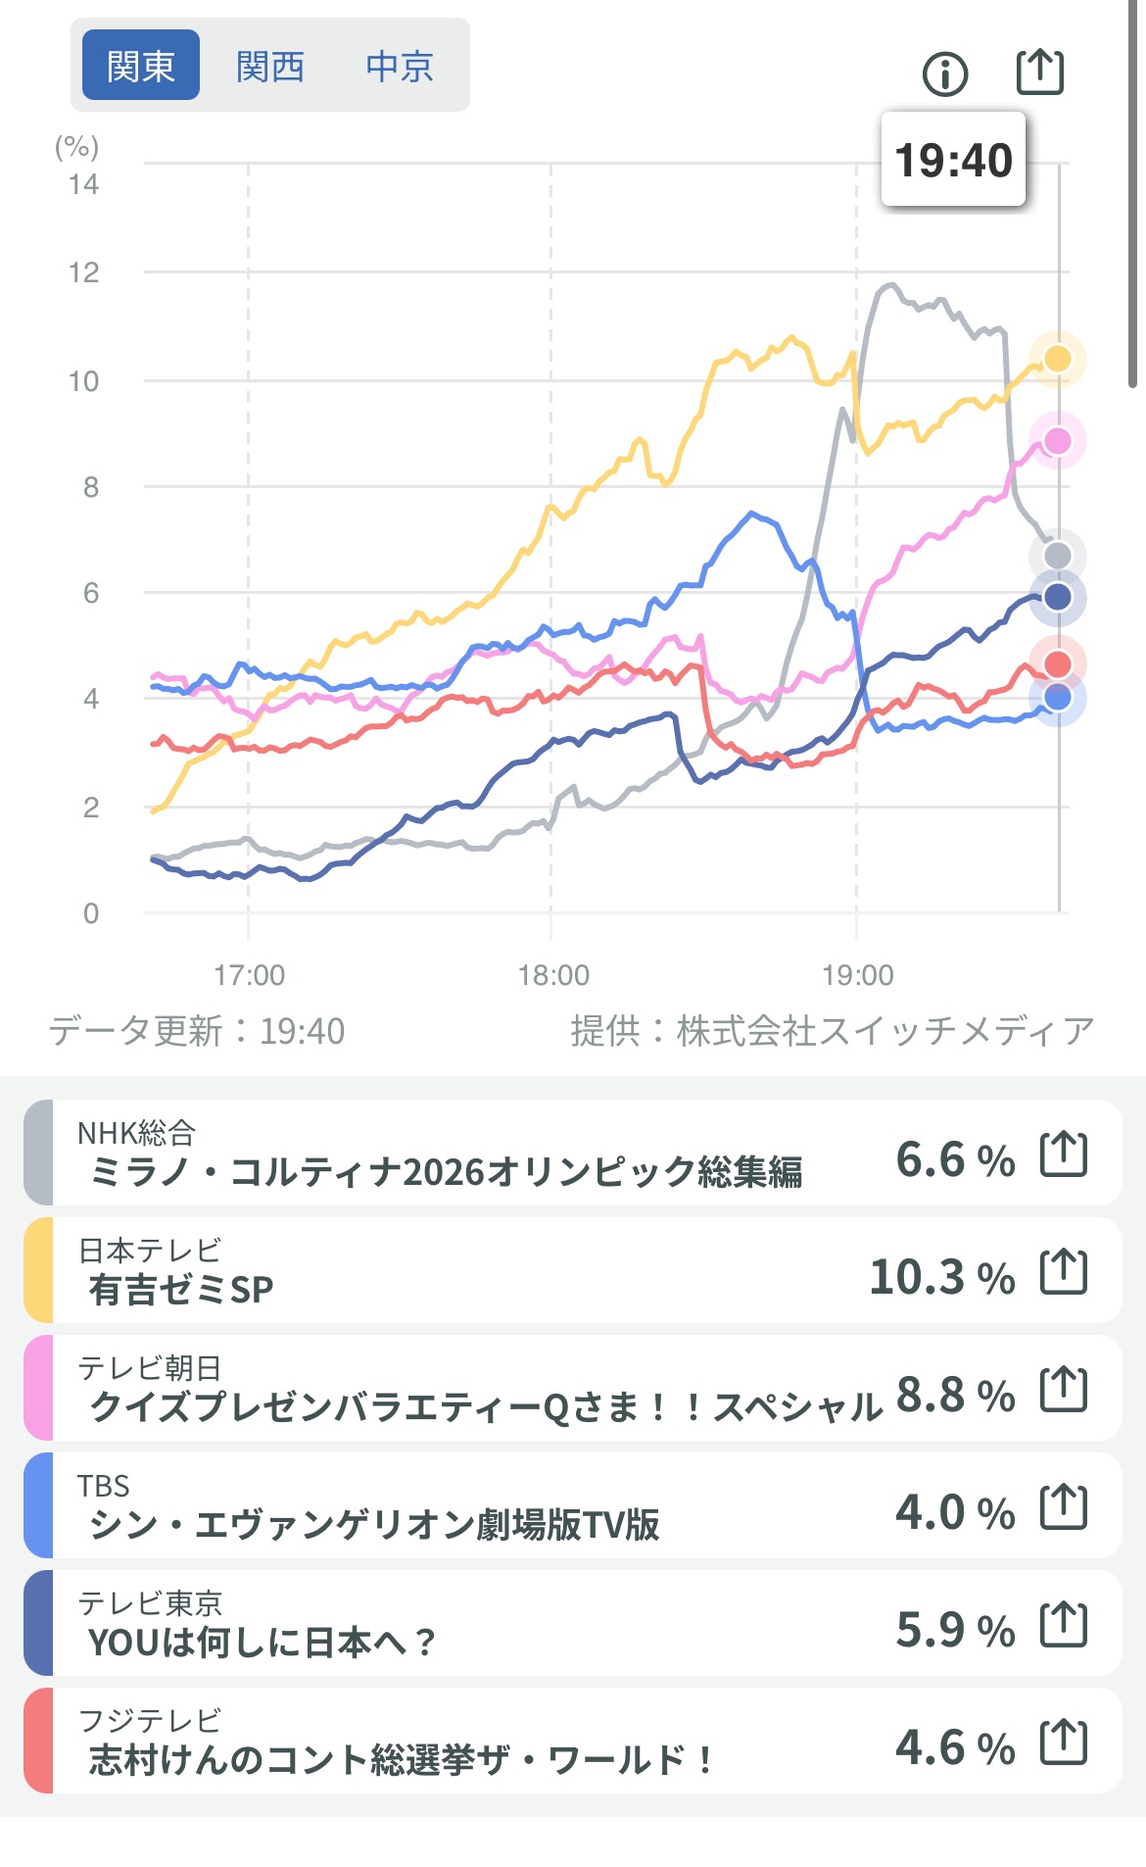Screen dimensions: 1146x1867
Task: Tap share icon for テレビ朝日 row
Action: point(1063,1389)
